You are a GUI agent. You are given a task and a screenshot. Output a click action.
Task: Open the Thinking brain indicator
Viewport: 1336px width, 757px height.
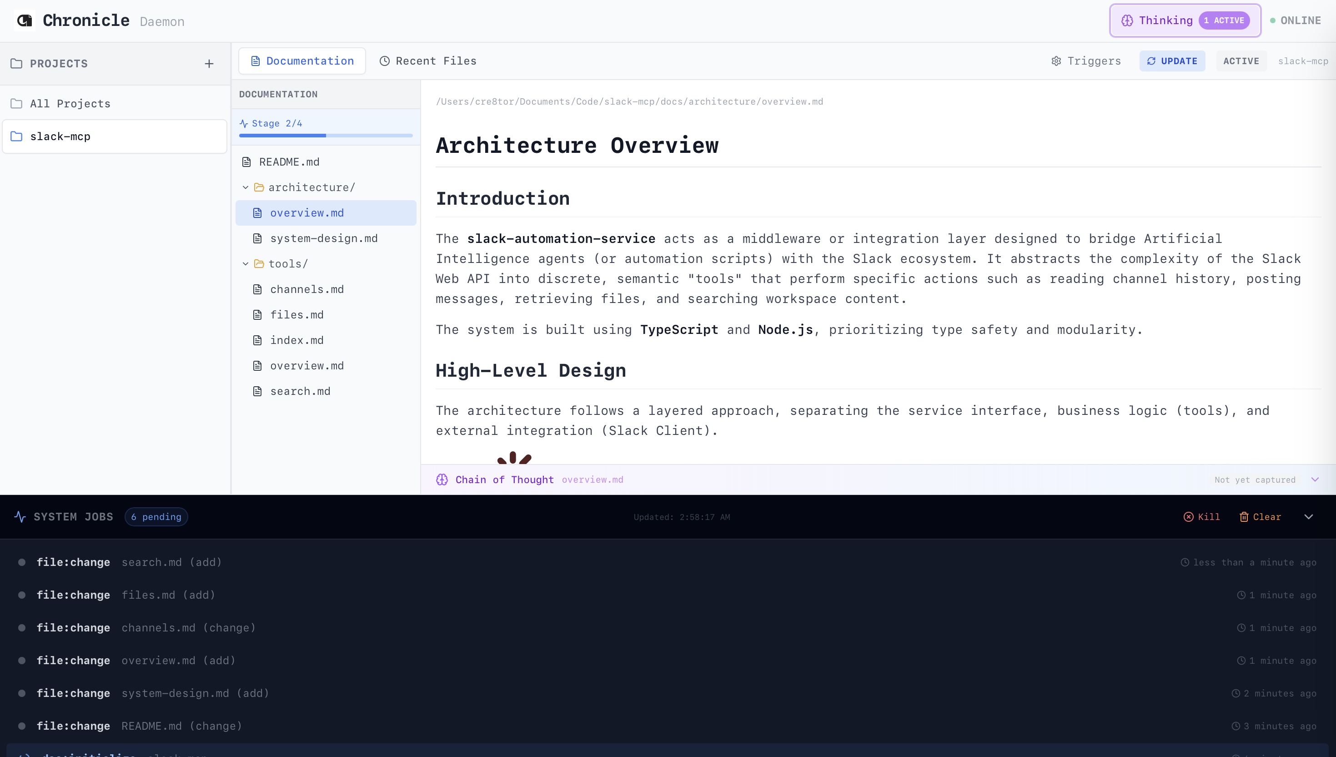pos(1127,20)
